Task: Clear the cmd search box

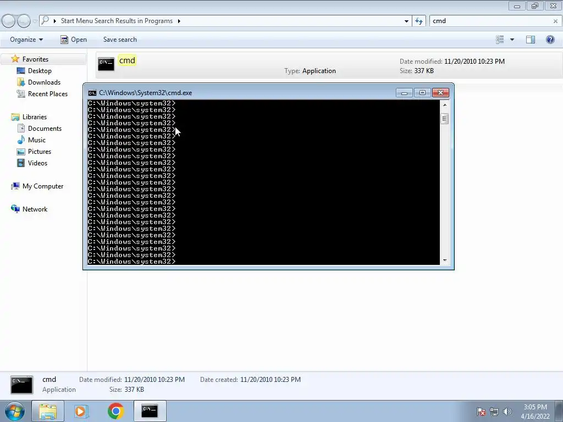Action: (x=555, y=21)
